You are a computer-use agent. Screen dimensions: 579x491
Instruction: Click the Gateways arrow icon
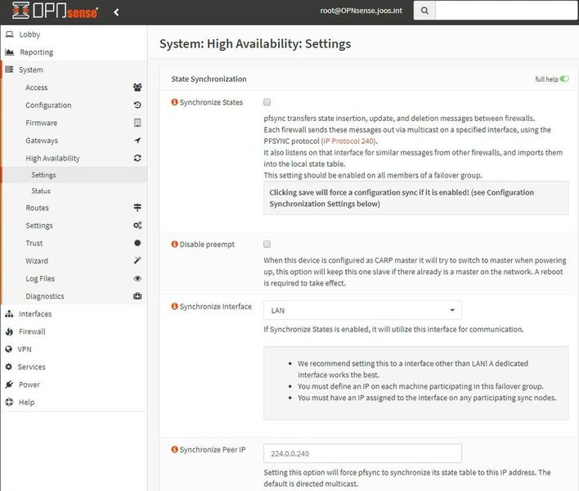click(x=137, y=141)
